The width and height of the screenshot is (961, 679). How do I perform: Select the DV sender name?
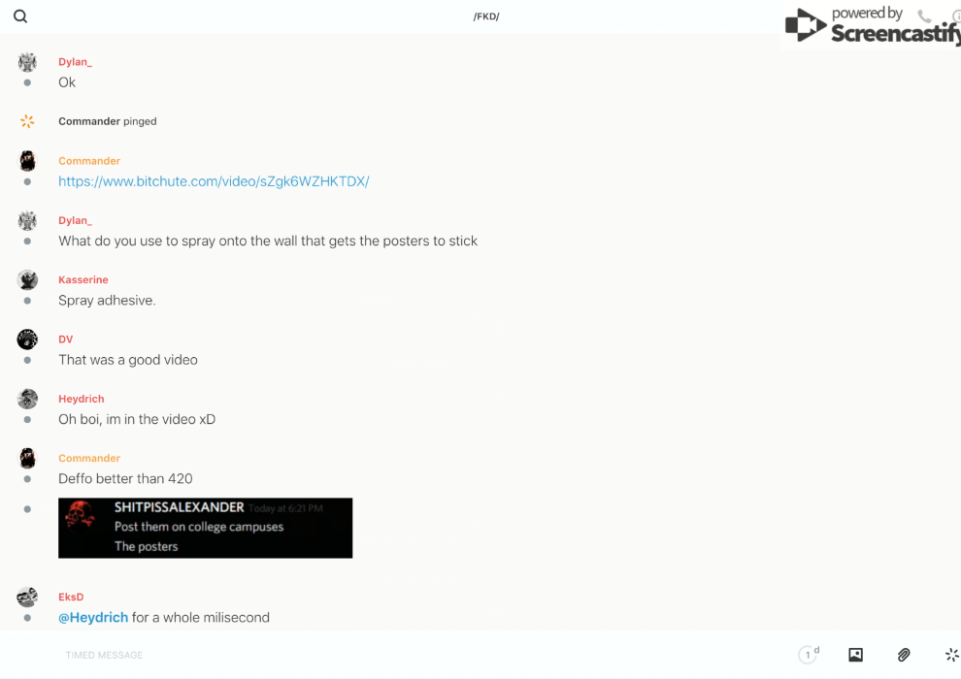click(65, 339)
